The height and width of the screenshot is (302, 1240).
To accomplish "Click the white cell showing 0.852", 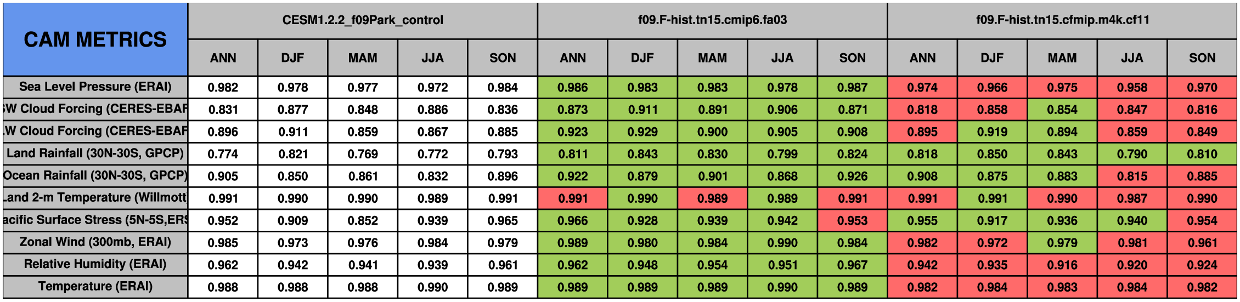I will click(x=363, y=221).
